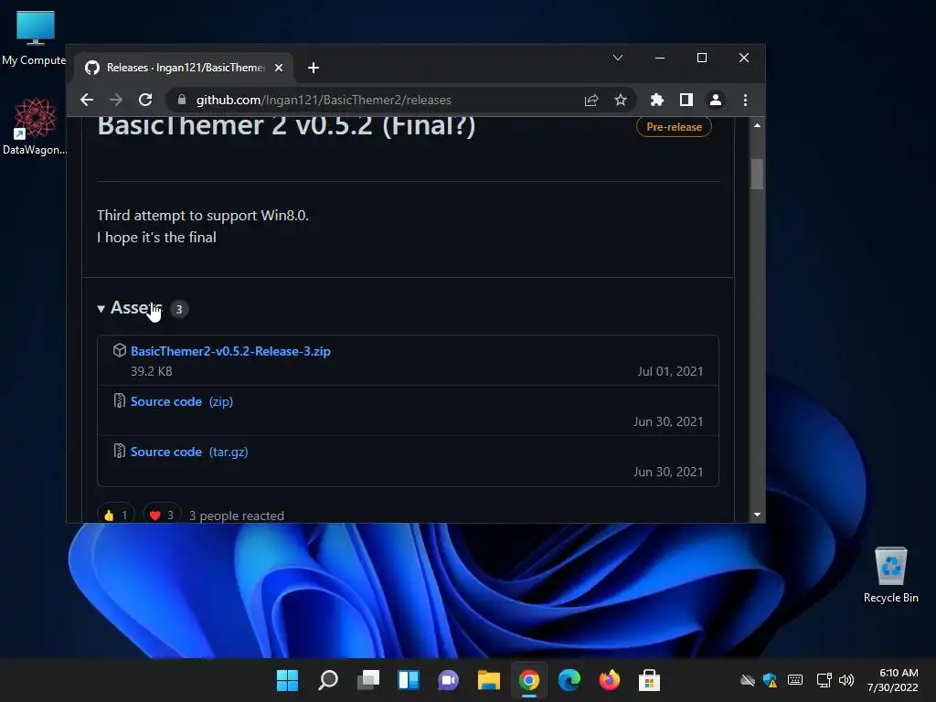Open a new tab with plus button

pyautogui.click(x=314, y=68)
